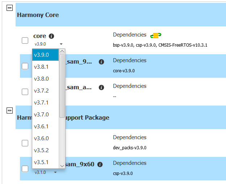Click the version list scrollbar thumb

tap(62, 86)
